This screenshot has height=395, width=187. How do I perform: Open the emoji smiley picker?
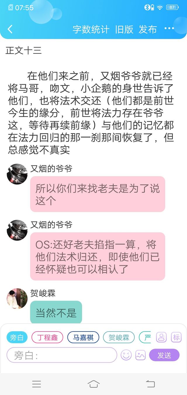[x=126, y=355]
